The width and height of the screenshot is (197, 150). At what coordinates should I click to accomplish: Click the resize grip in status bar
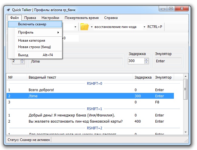coord(186,141)
